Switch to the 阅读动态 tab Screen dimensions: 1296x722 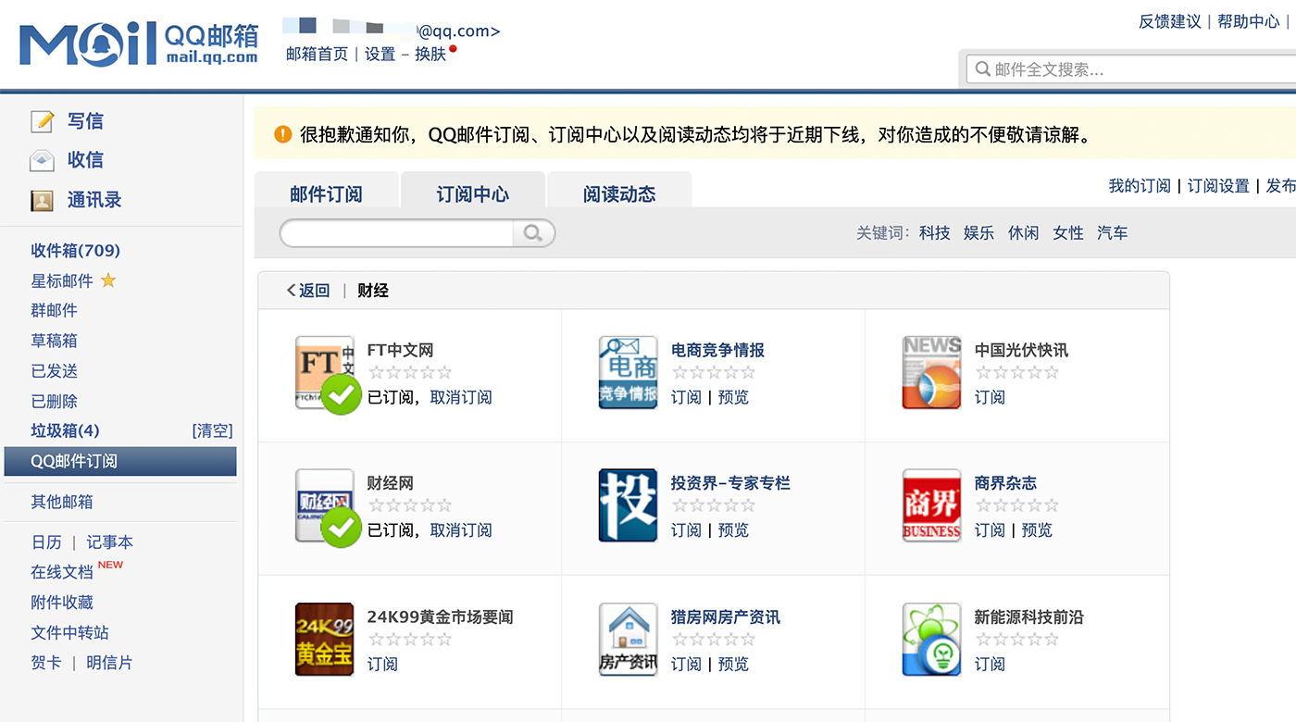619,193
